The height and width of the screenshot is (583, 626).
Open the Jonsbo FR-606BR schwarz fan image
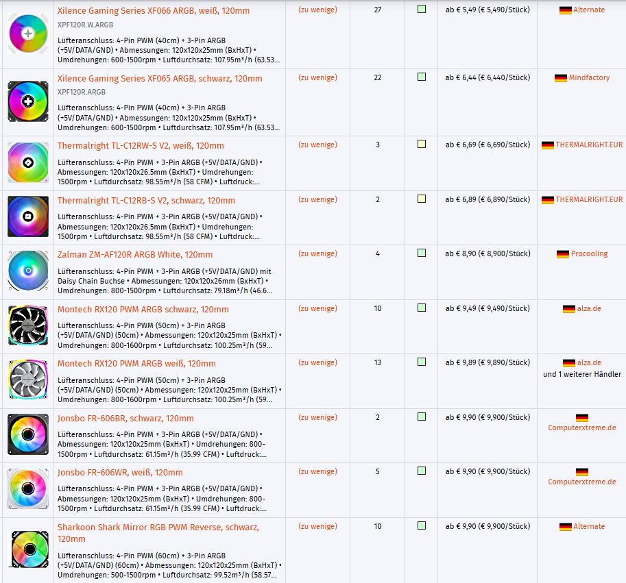click(x=28, y=434)
